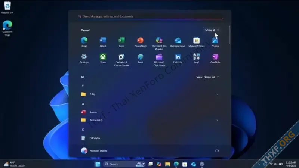Open Copilot from the taskbar
Image resolution: width=299 pixels, height=168 pixels.
[159, 164]
